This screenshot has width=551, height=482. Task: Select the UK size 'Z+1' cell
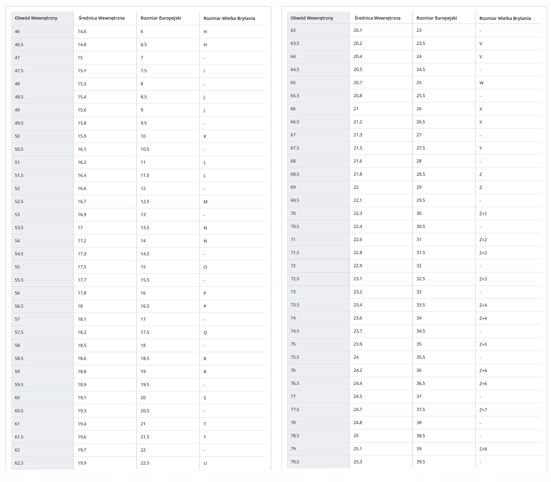(x=483, y=214)
